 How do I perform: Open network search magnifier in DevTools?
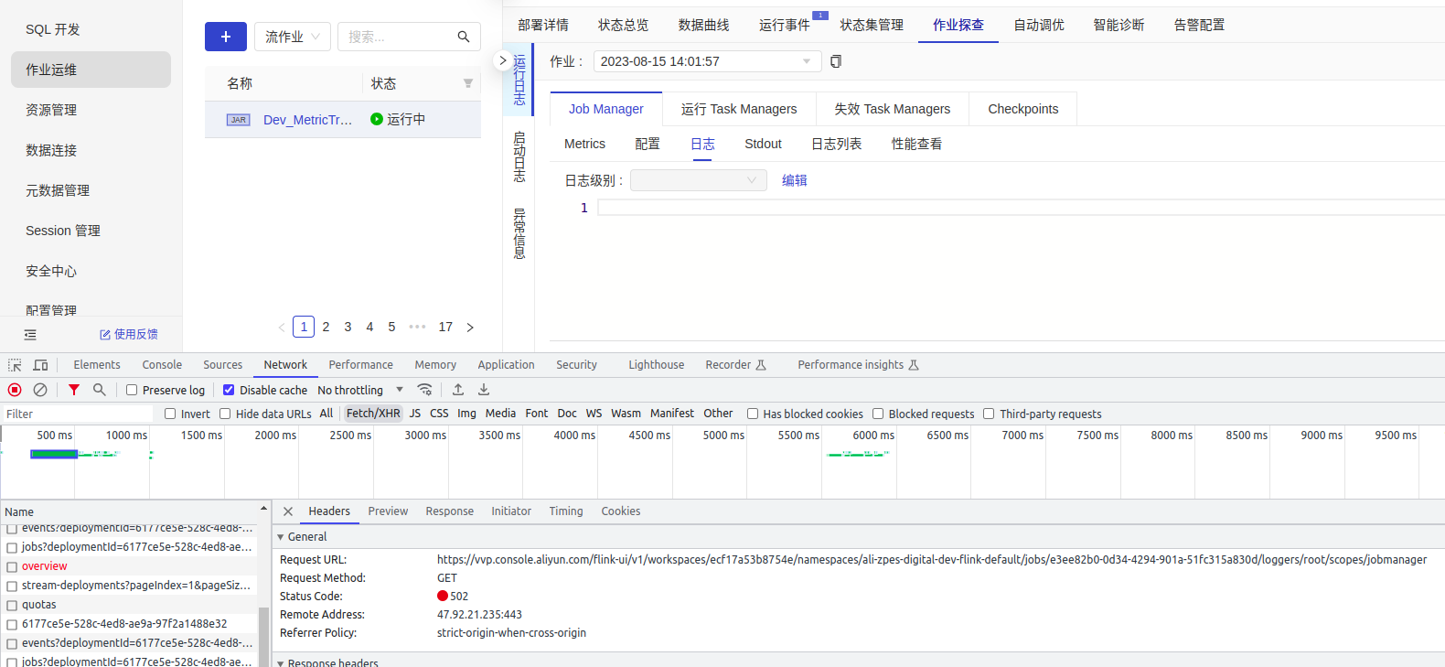click(100, 390)
